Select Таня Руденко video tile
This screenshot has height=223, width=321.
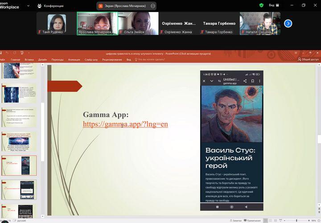57,23
